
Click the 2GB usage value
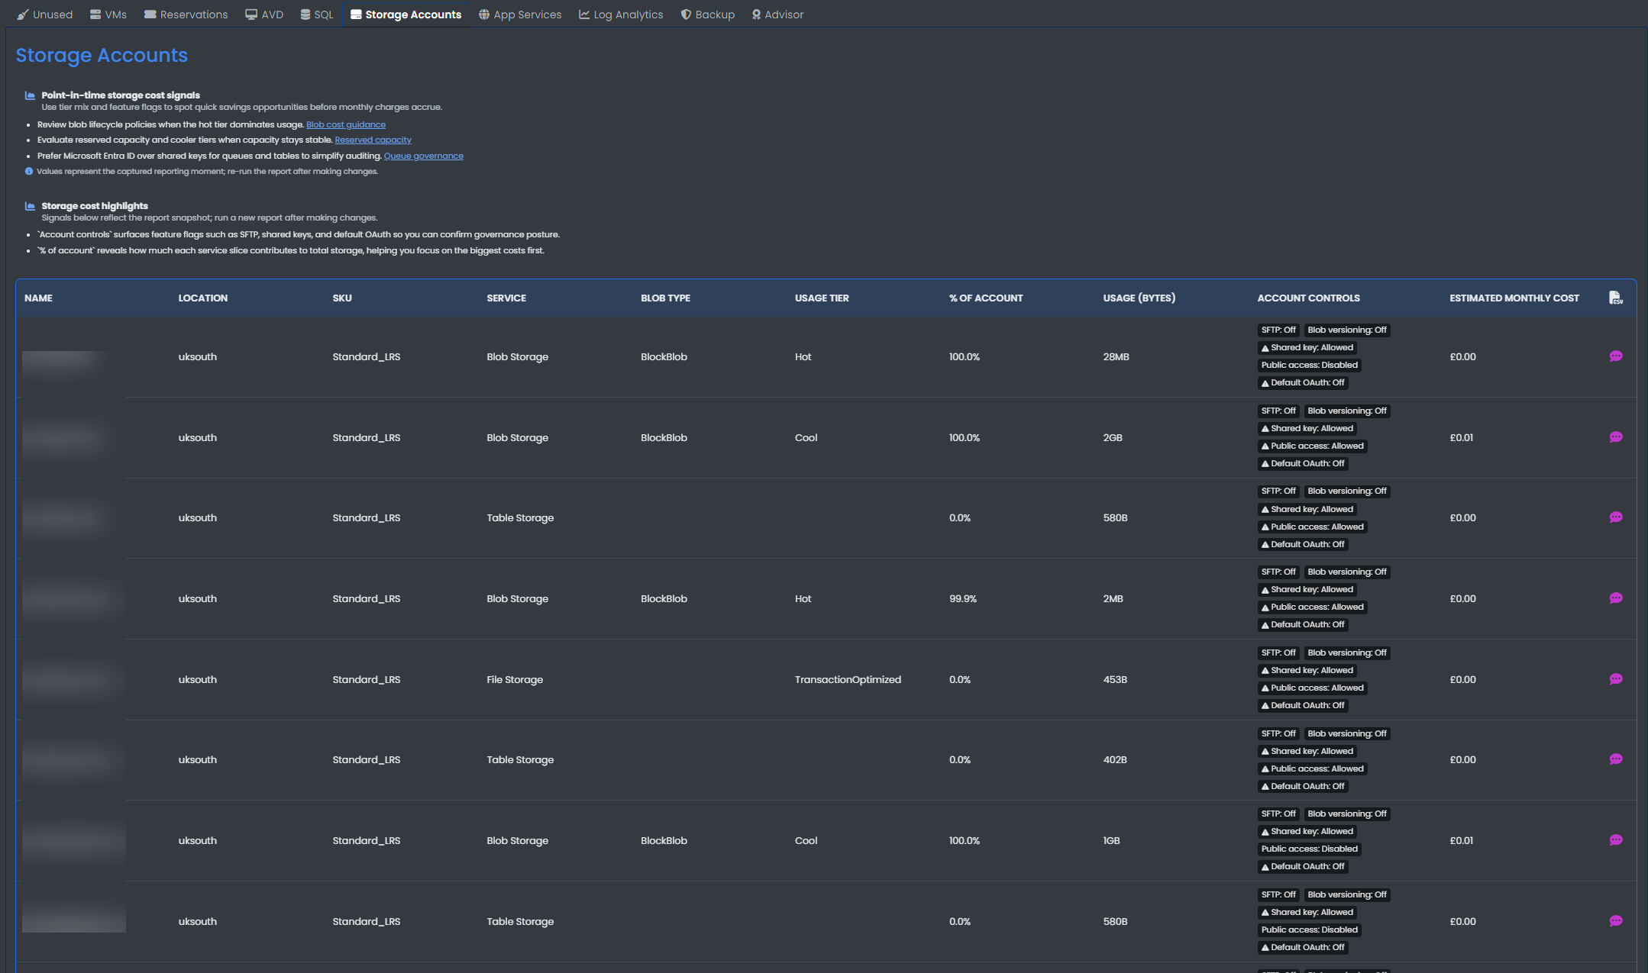point(1113,437)
